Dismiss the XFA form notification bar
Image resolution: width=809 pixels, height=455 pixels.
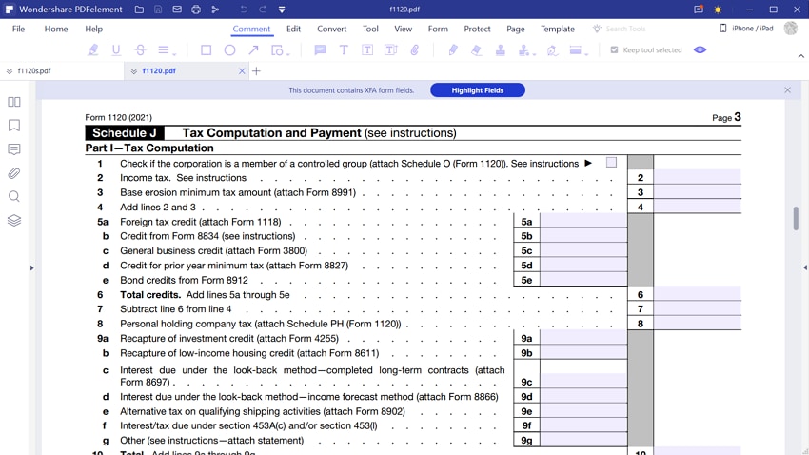click(x=787, y=90)
